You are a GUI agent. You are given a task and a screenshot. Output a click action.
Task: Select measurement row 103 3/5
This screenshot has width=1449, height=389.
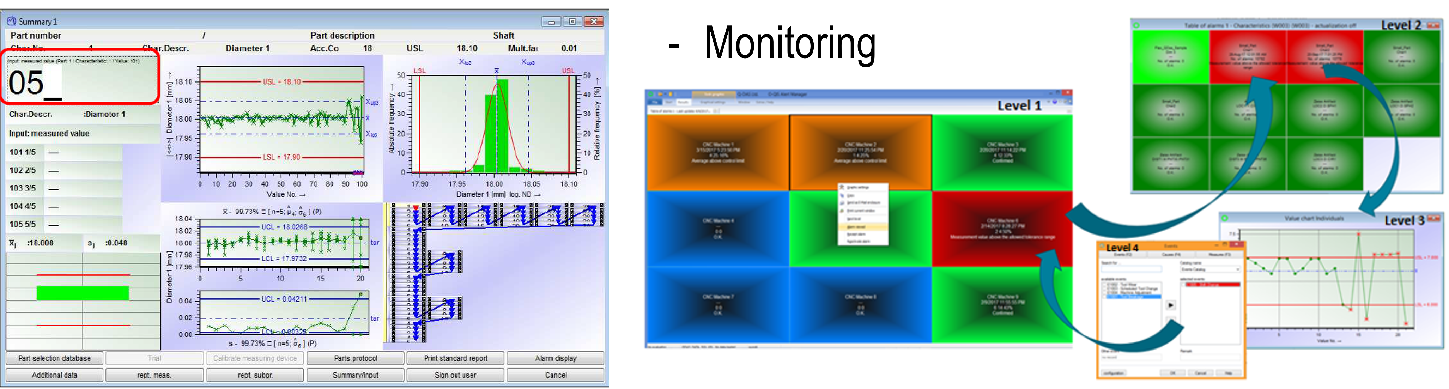(63, 188)
